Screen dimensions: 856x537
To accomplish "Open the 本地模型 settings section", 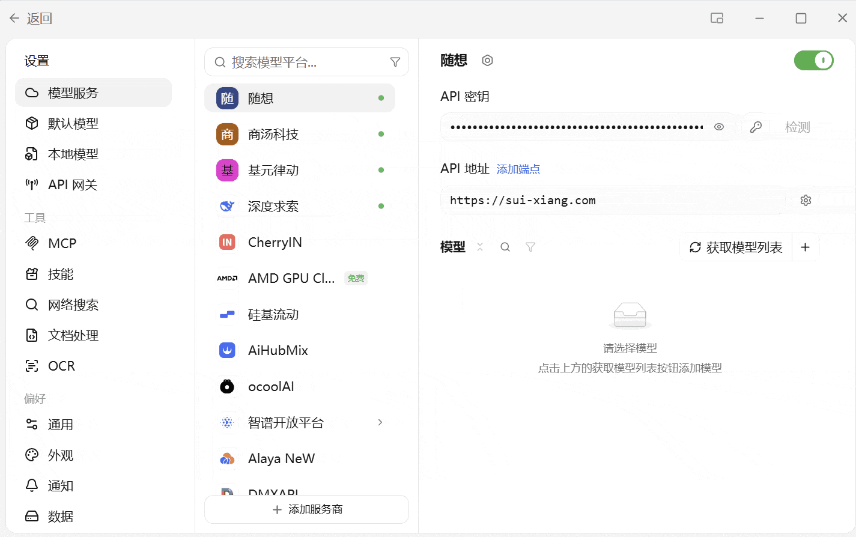I will click(93, 154).
